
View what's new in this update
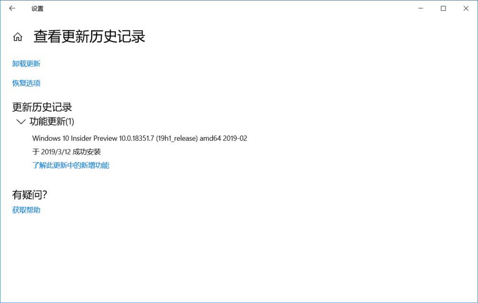[70, 165]
